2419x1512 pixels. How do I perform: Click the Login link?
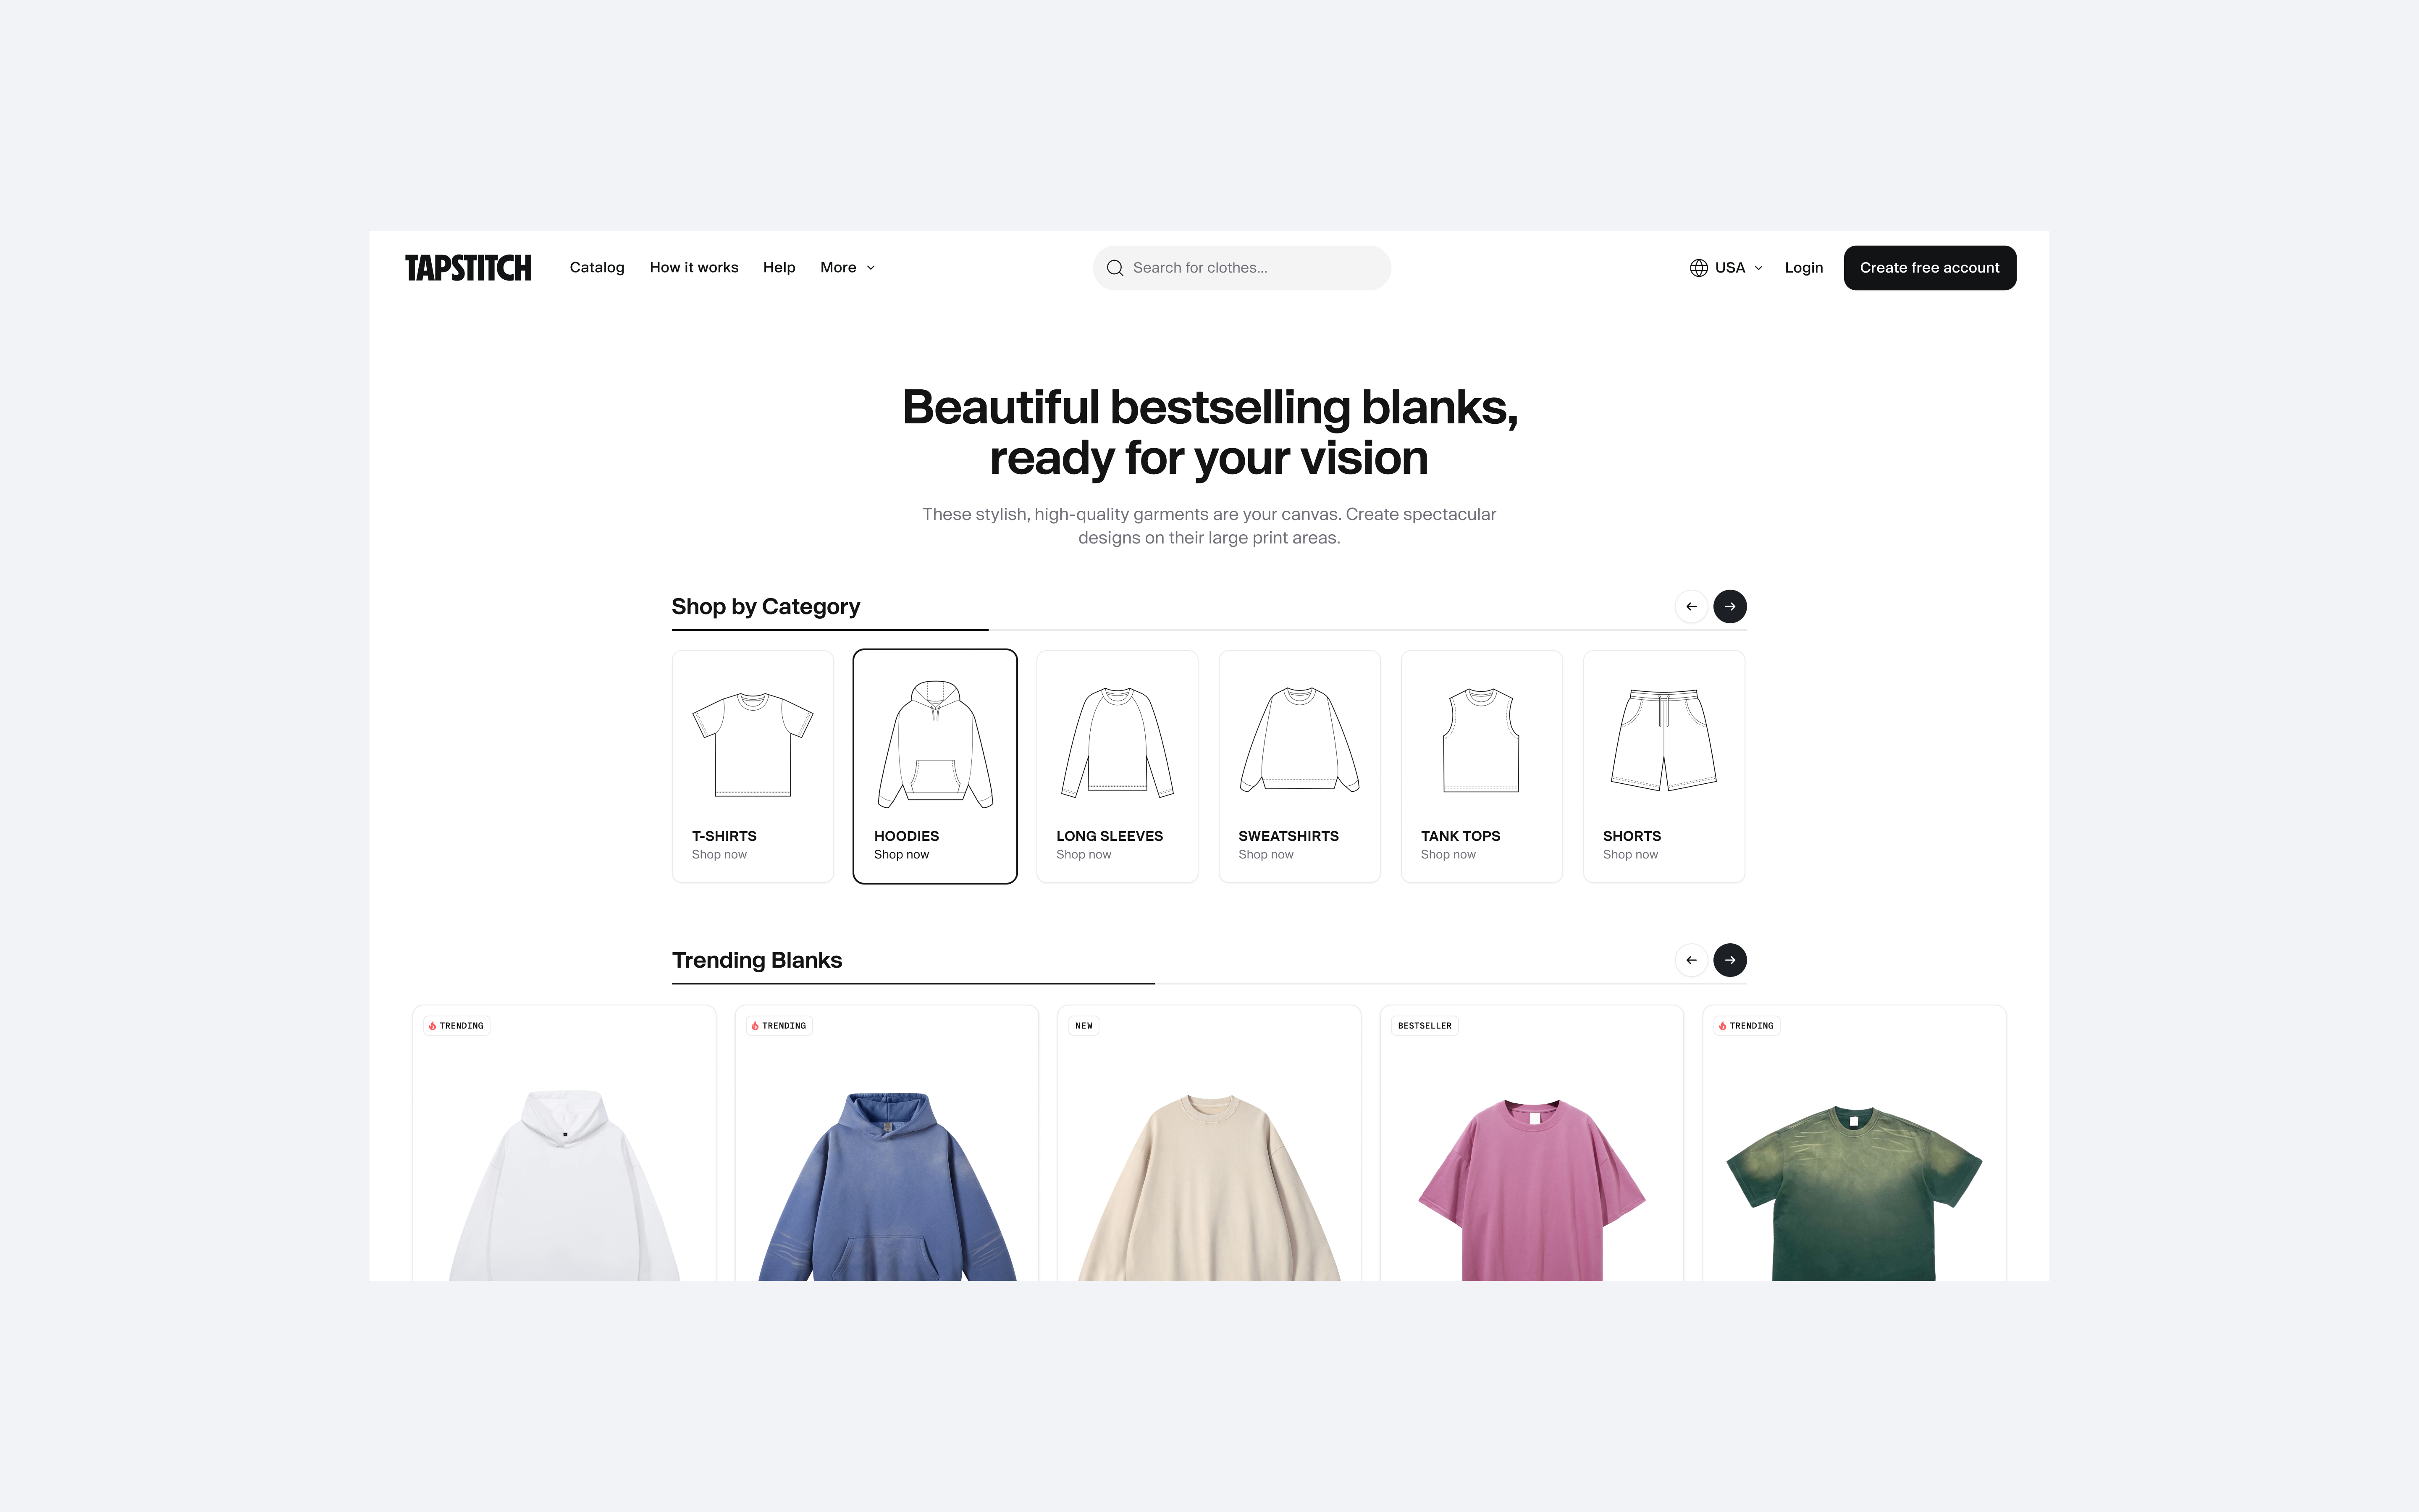[x=1803, y=268]
